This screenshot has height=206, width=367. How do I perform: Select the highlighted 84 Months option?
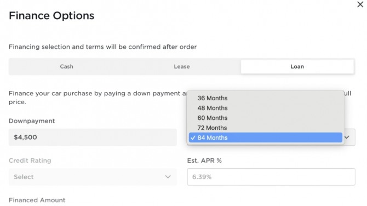click(x=266, y=138)
